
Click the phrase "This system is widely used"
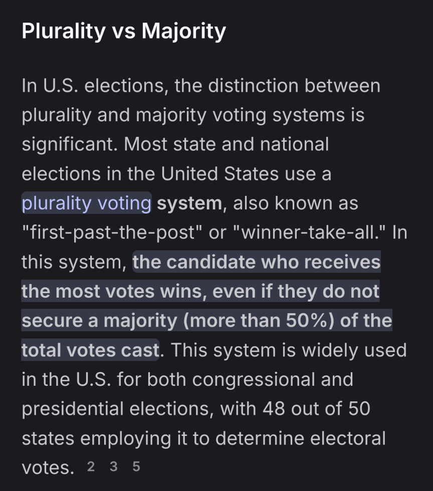coord(289,350)
